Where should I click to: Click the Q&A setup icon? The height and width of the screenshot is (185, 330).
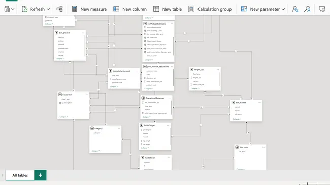[322, 9]
